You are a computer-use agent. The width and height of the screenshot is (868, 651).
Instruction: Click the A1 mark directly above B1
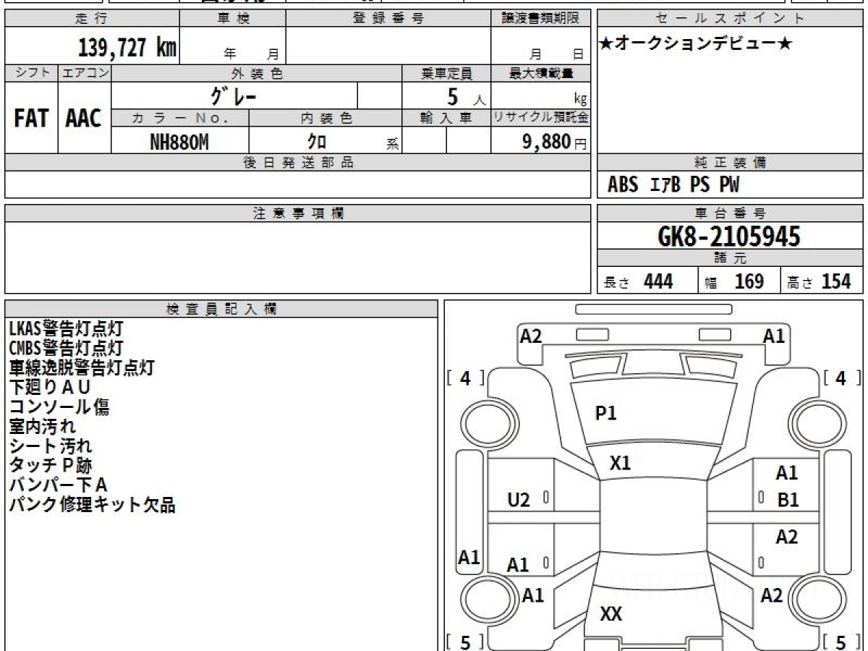(x=786, y=474)
